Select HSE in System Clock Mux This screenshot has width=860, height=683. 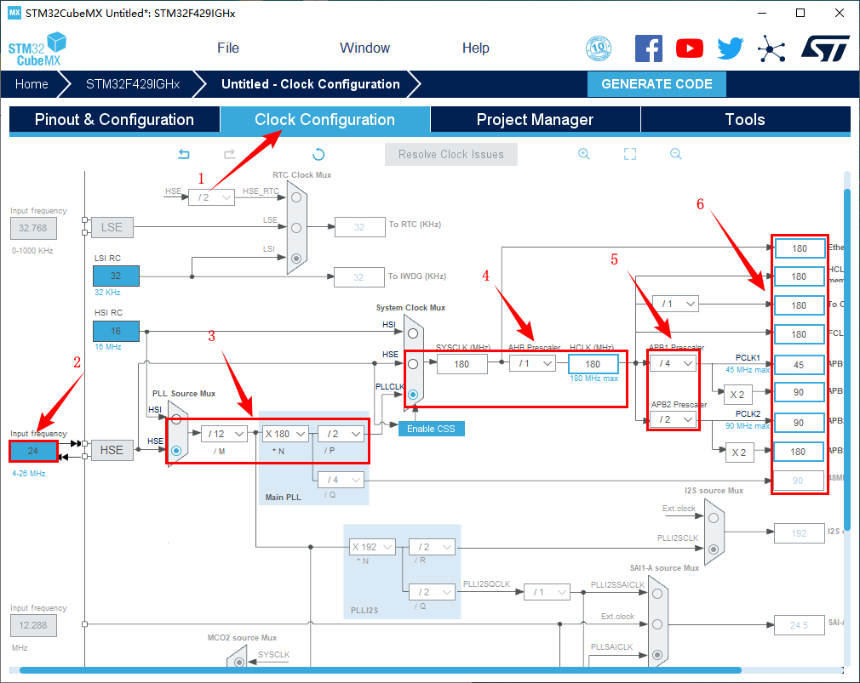coord(412,363)
